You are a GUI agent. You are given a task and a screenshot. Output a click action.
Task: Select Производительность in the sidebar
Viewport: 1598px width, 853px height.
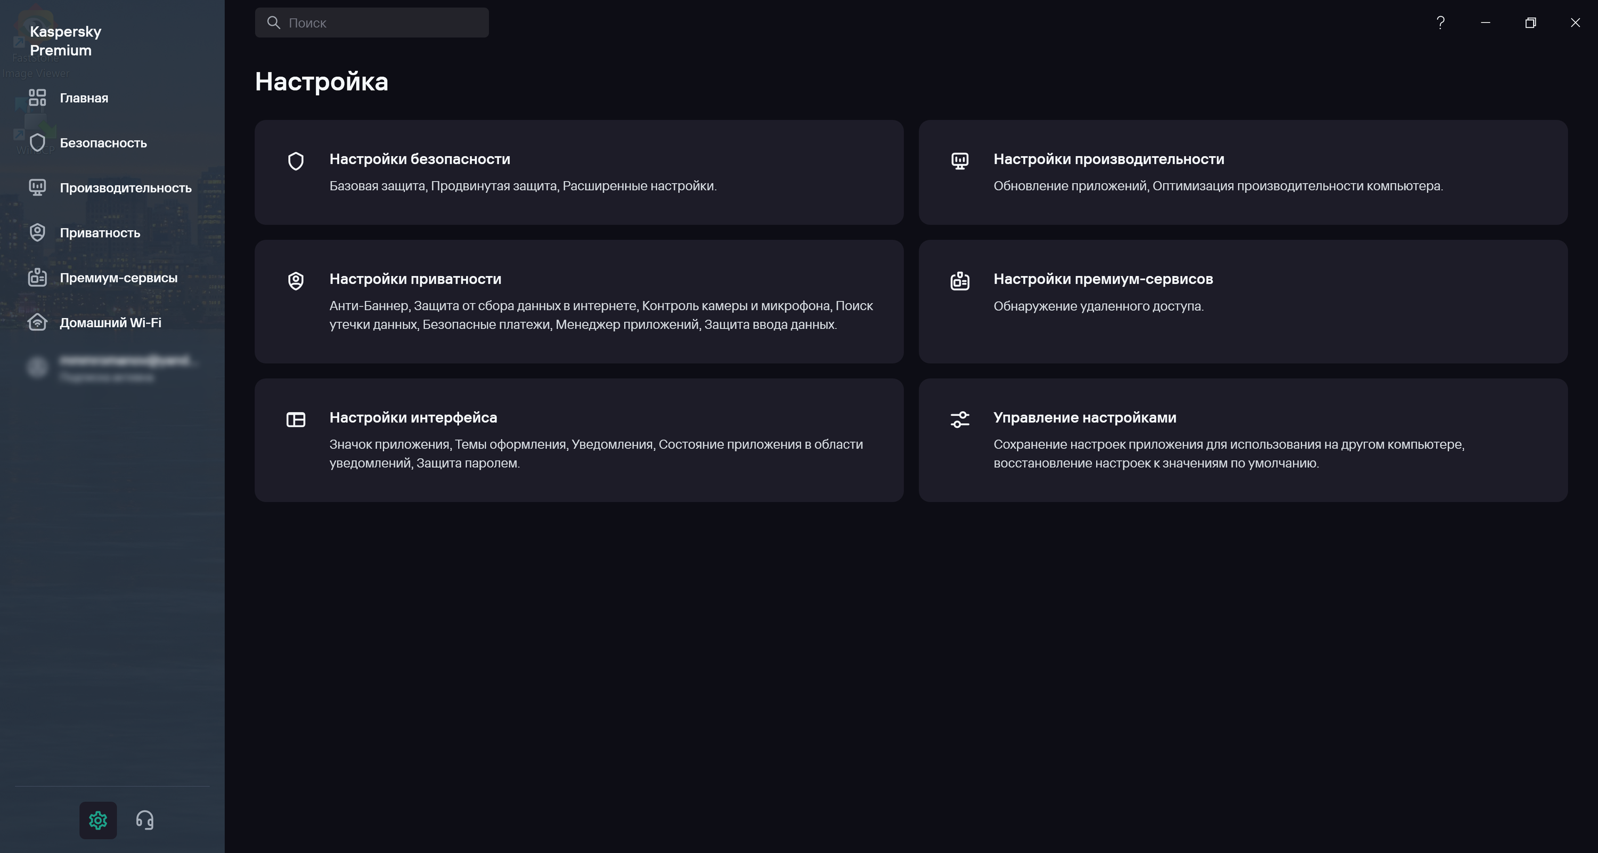click(125, 188)
